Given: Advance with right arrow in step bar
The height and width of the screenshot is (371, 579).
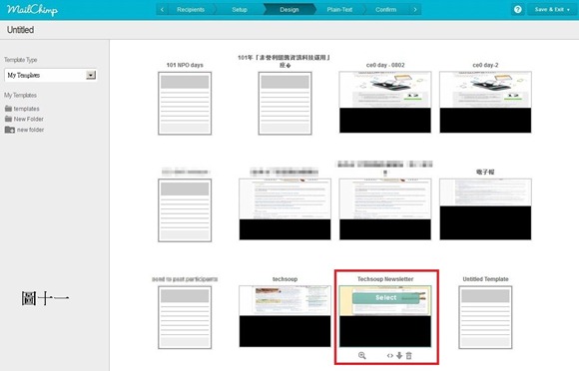Looking at the screenshot, I should coord(415,9).
